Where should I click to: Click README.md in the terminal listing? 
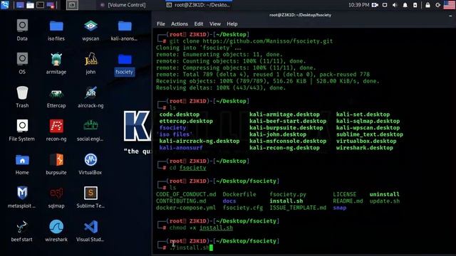(348, 201)
